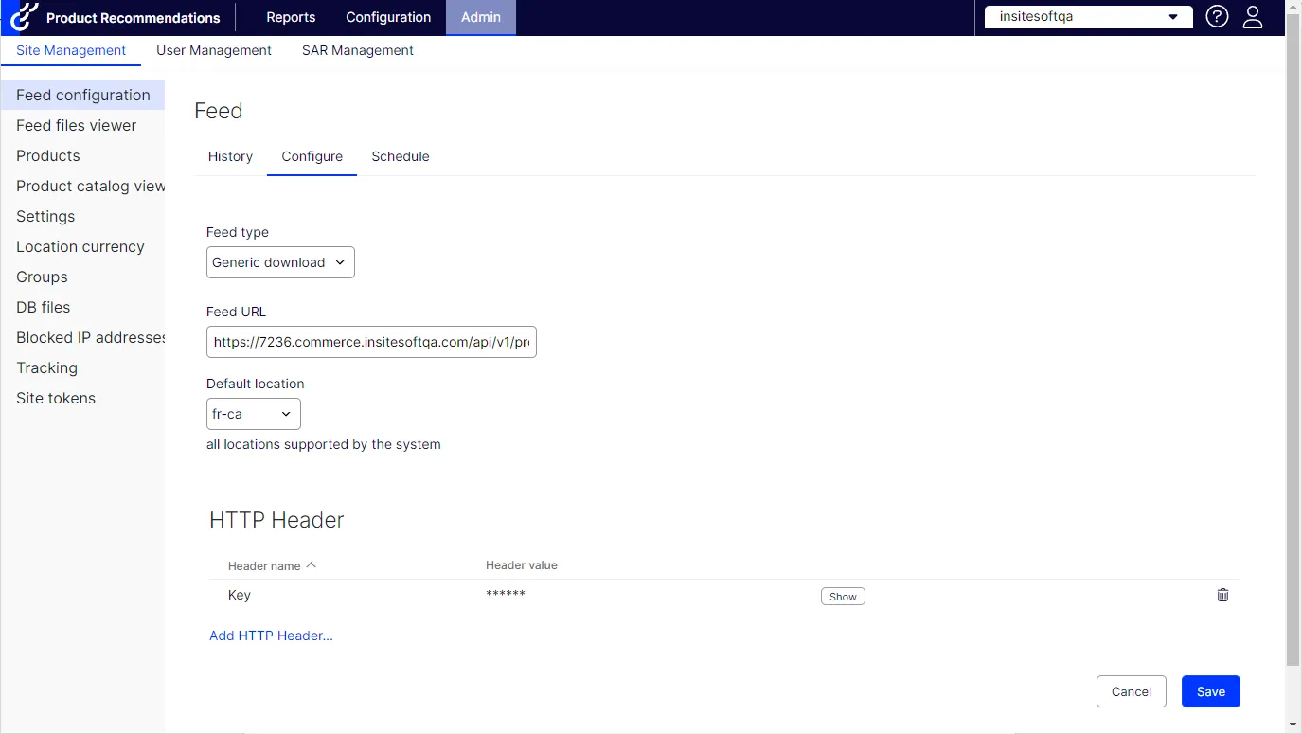Image resolution: width=1302 pixels, height=734 pixels.
Task: Save the feed configuration
Action: click(x=1211, y=691)
